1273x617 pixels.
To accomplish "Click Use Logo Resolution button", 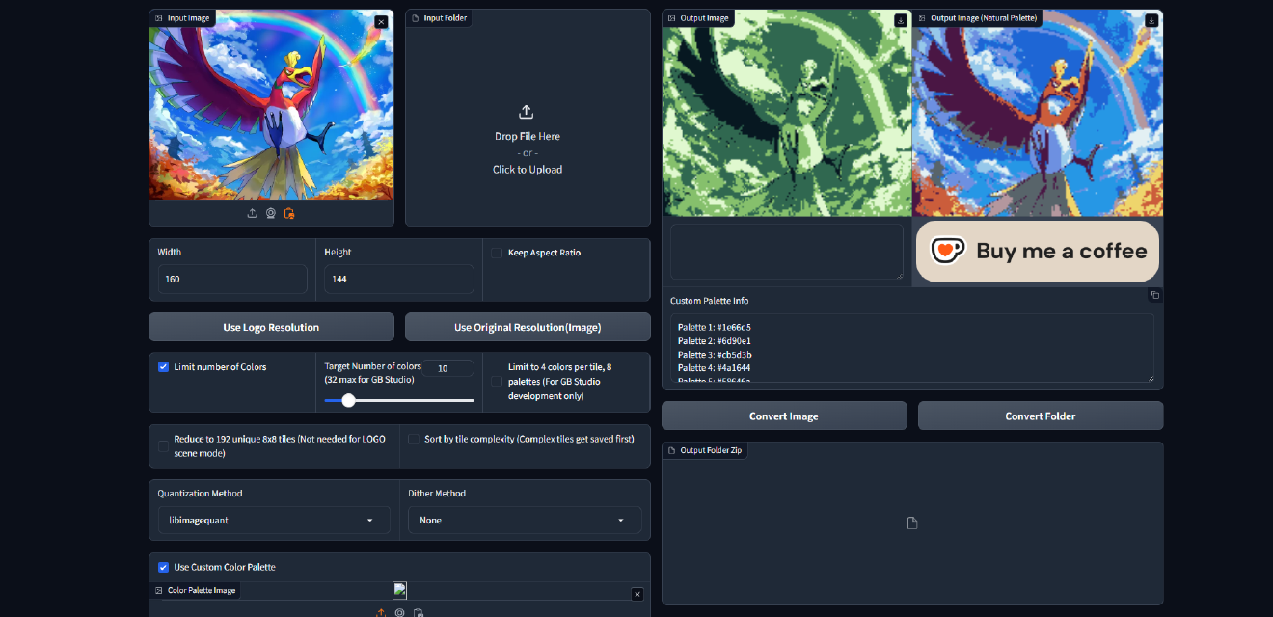I will click(x=271, y=327).
